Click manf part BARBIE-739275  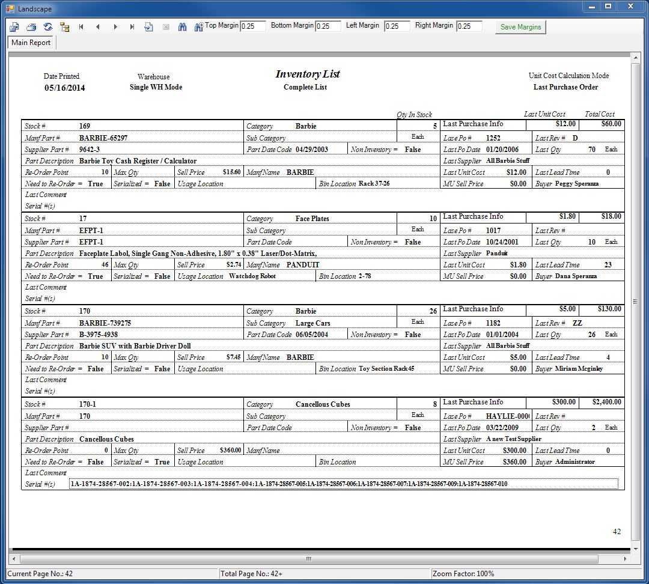[105, 323]
